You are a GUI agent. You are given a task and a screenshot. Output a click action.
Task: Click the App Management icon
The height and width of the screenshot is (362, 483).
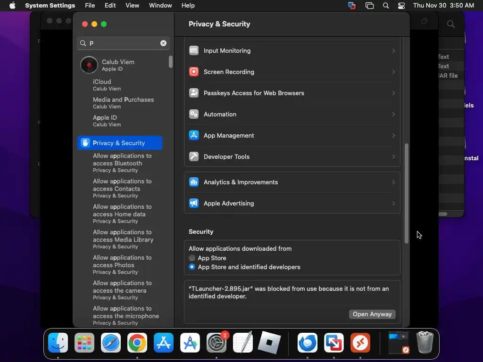tap(194, 135)
